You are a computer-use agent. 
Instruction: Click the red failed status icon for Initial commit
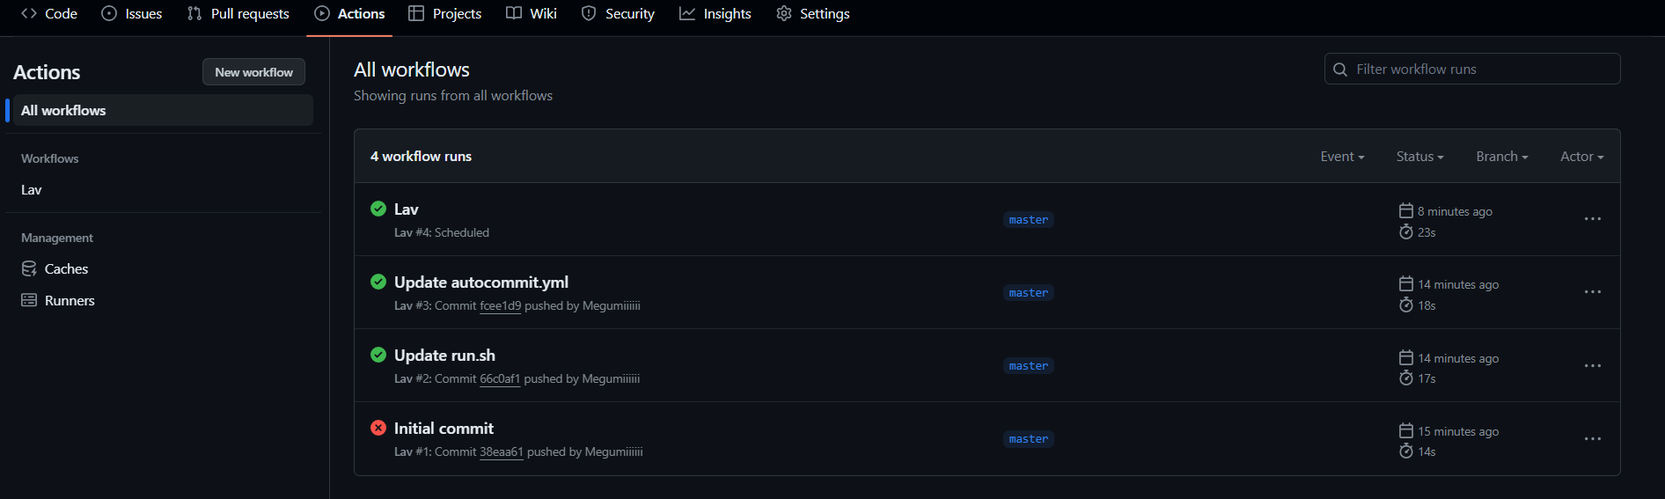(378, 428)
